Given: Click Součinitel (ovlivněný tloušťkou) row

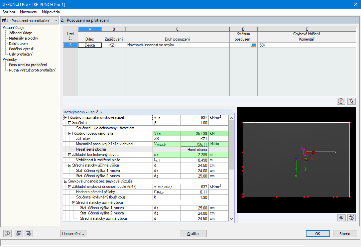Looking at the screenshot, I should pos(146,197).
